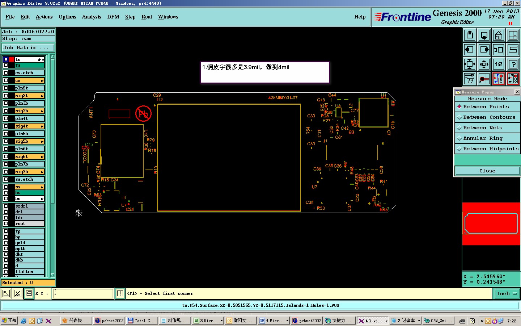This screenshot has width=521, height=326.
Task: Click the zoom out arrows icon
Action: tap(484, 64)
